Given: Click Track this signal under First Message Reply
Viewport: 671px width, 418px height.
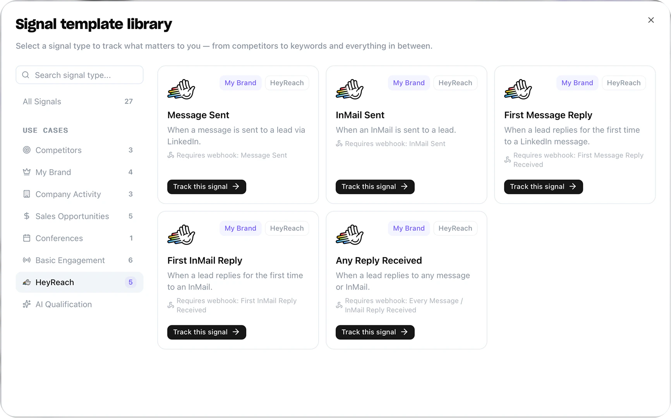Looking at the screenshot, I should (543, 187).
